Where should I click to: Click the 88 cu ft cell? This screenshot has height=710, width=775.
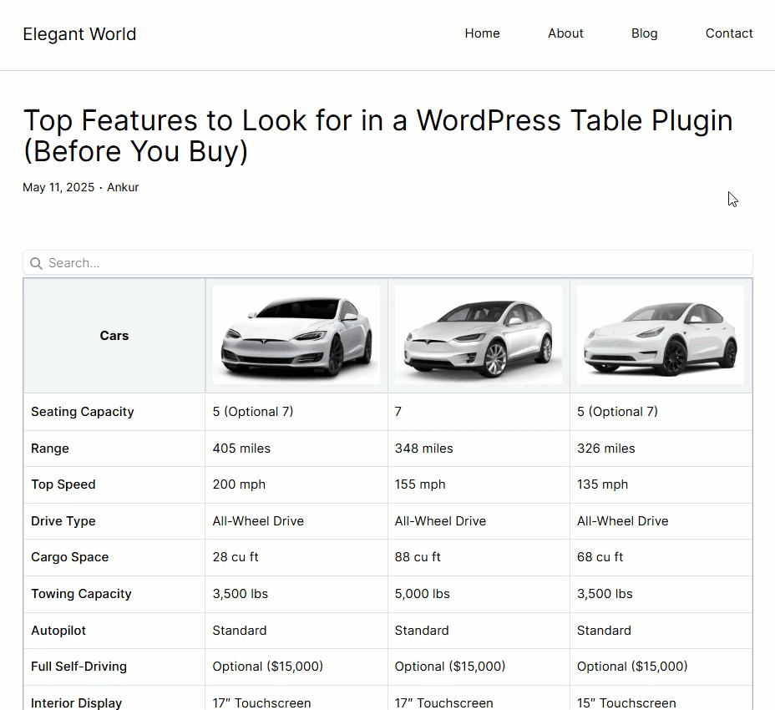point(479,557)
